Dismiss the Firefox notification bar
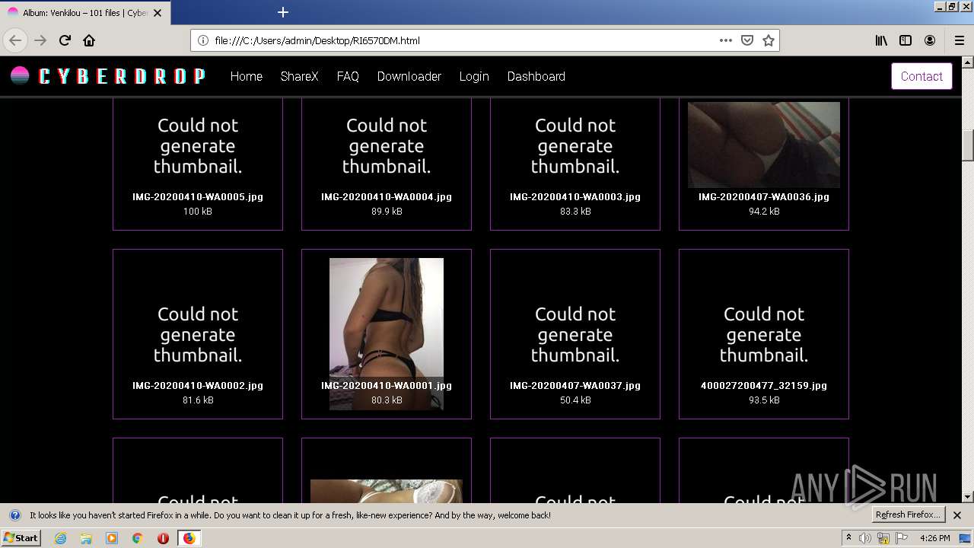Image resolution: width=974 pixels, height=548 pixels. point(957,515)
